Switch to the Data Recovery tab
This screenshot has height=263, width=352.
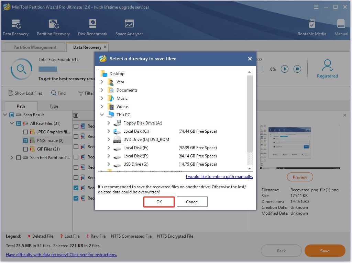87,47
